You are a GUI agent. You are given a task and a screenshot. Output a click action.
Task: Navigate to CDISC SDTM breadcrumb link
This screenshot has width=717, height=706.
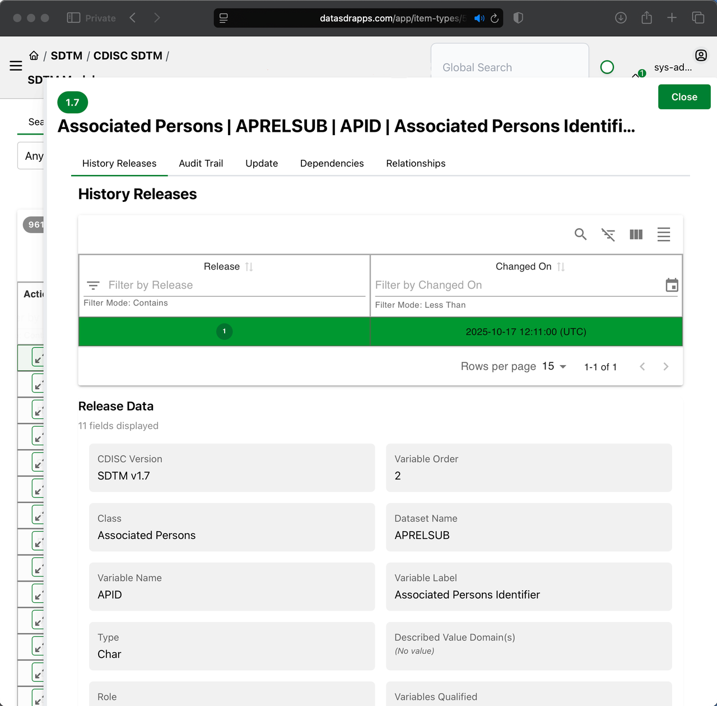[x=128, y=56]
